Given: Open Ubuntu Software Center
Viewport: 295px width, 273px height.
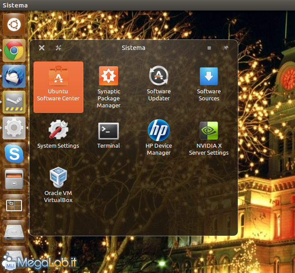Looking at the screenshot, I should 58,87.
